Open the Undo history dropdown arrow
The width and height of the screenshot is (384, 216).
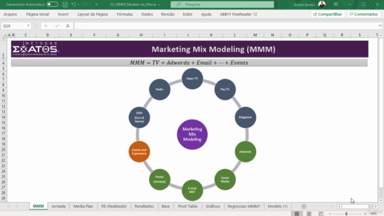coord(79,4)
